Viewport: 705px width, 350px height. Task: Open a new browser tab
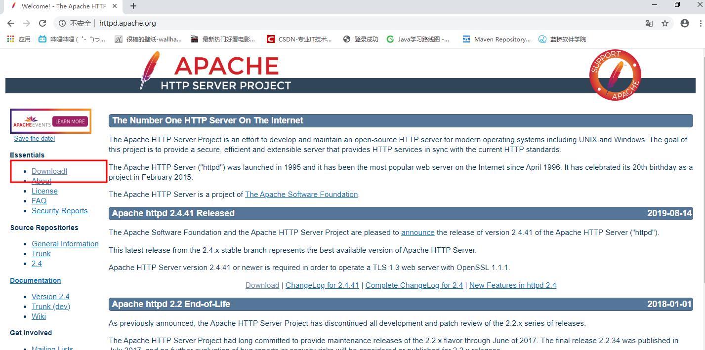(133, 6)
